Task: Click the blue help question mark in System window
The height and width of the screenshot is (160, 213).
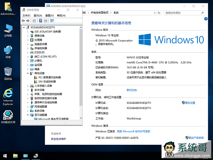Action: [206, 19]
